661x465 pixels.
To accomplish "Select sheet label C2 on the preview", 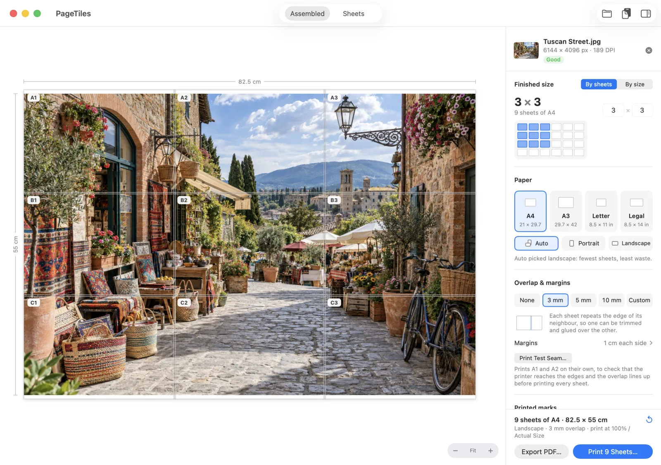I will [184, 303].
